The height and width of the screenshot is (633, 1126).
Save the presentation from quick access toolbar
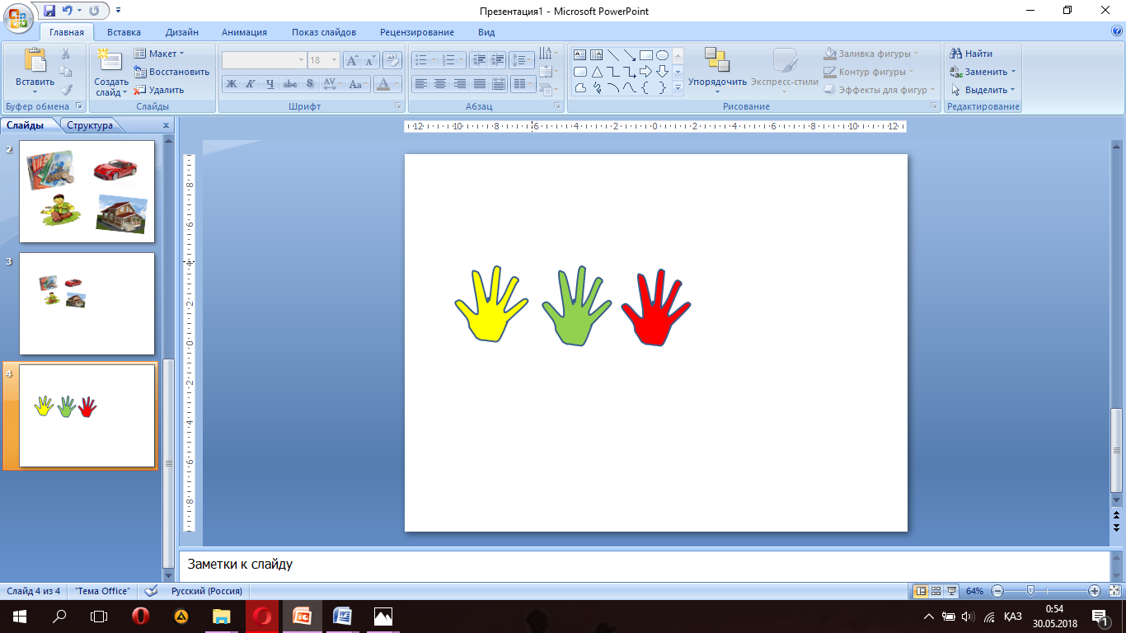click(x=49, y=11)
